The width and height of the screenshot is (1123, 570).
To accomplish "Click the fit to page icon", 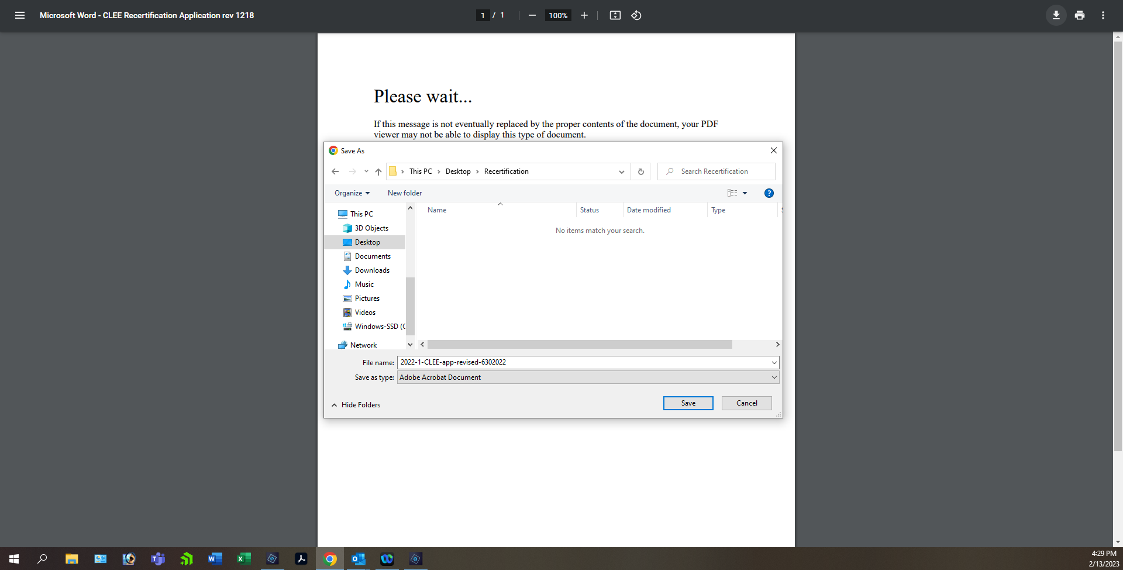I will 615,15.
